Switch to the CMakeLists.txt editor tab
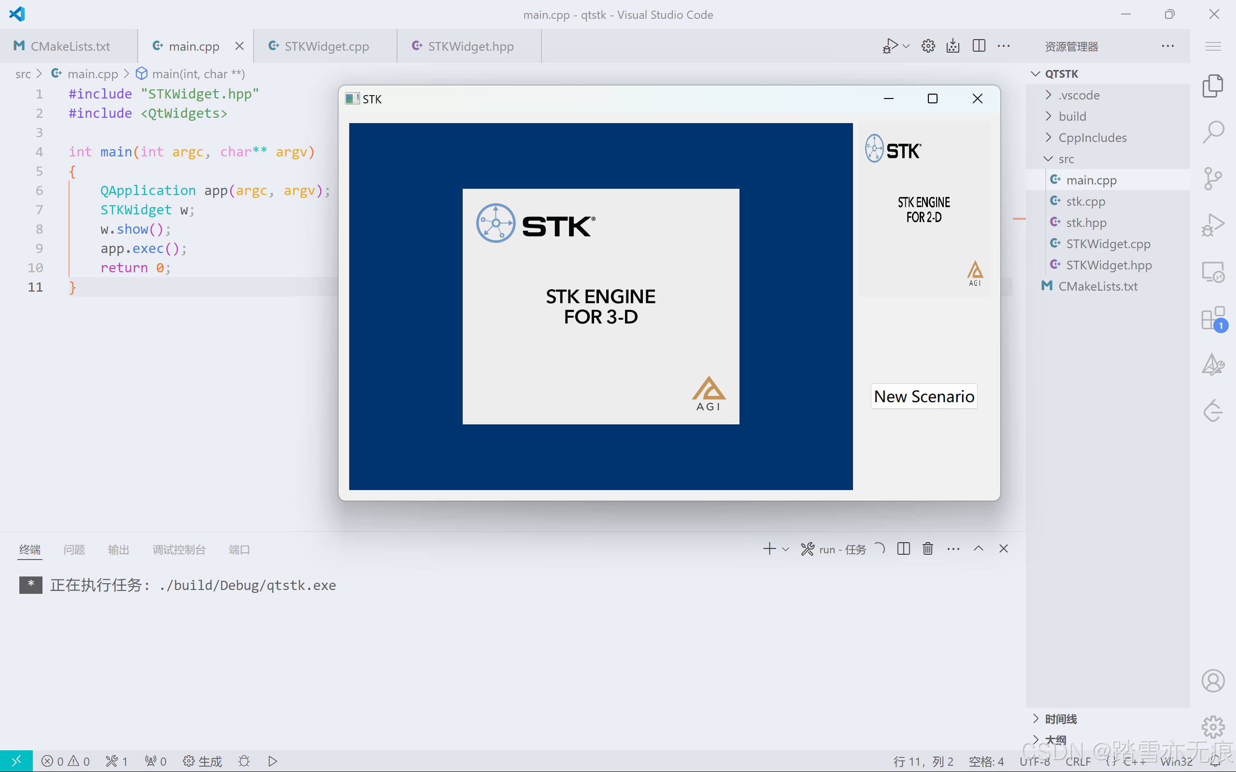1236x772 pixels. 69,46
